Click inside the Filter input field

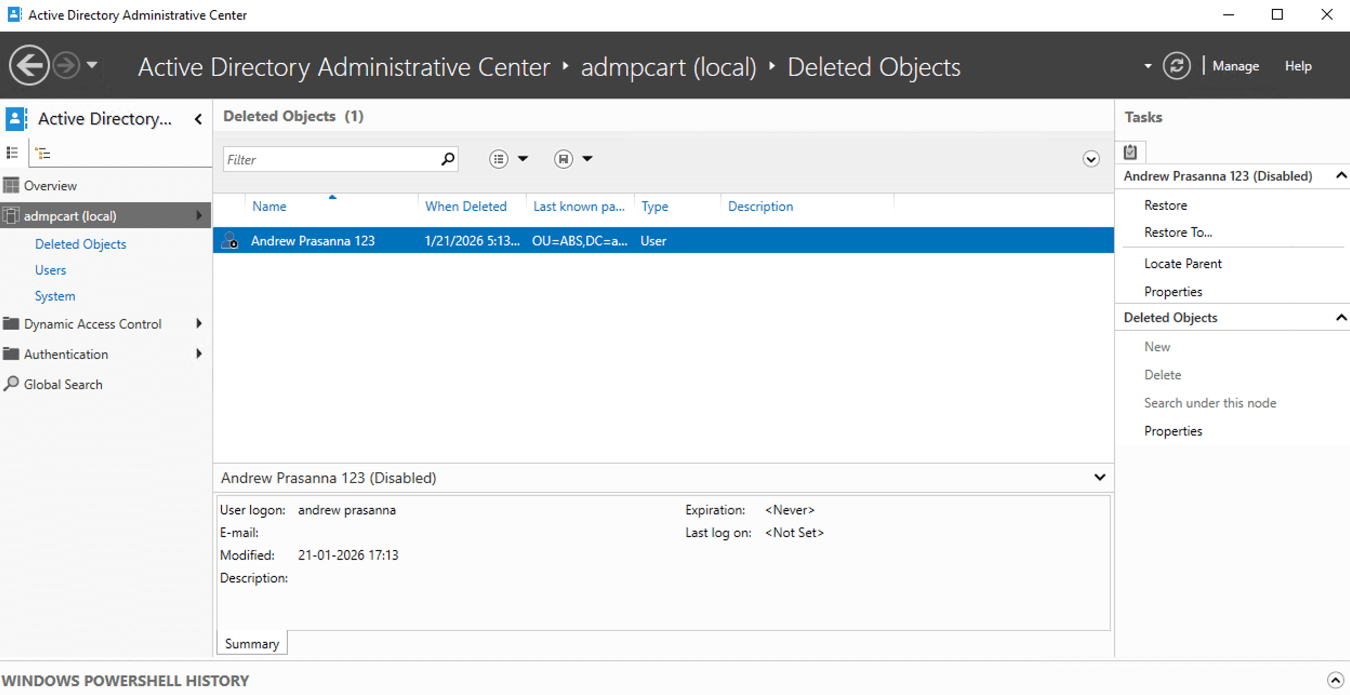tap(325, 159)
